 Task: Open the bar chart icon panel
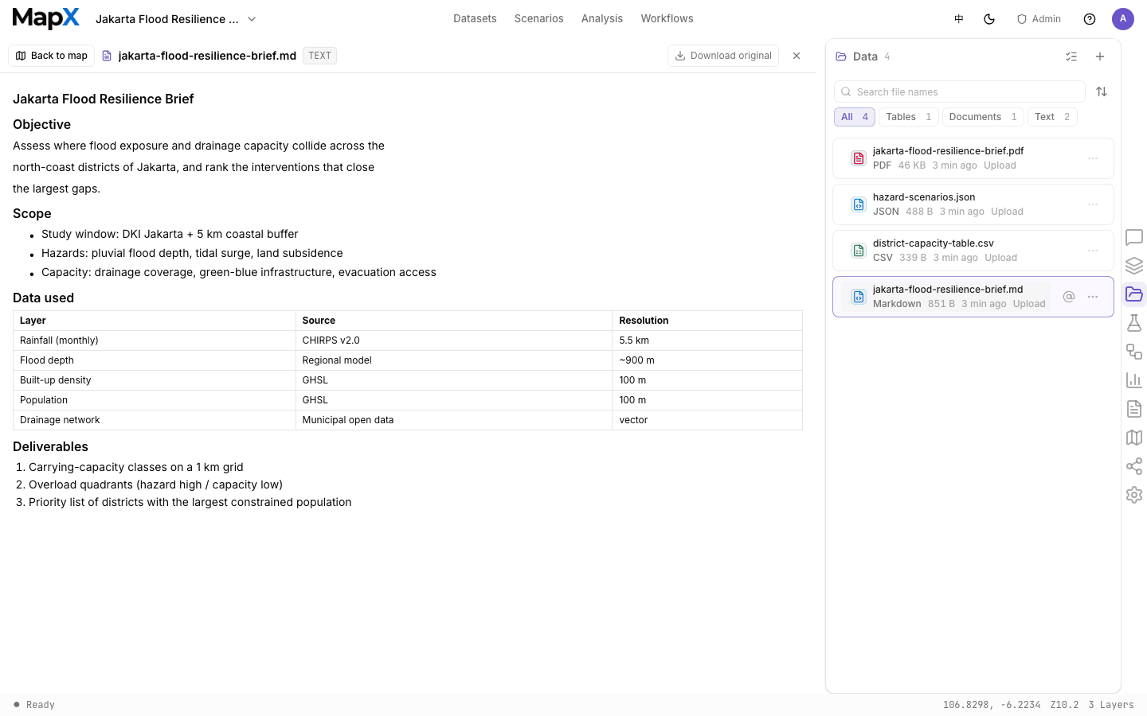(1134, 380)
